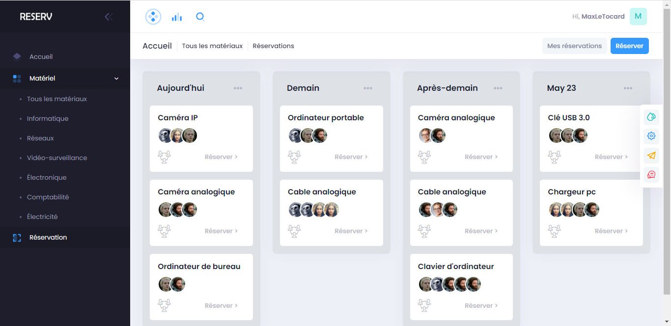Click the blue diamond logo icon in header
This screenshot has height=326, width=671.
click(x=153, y=17)
